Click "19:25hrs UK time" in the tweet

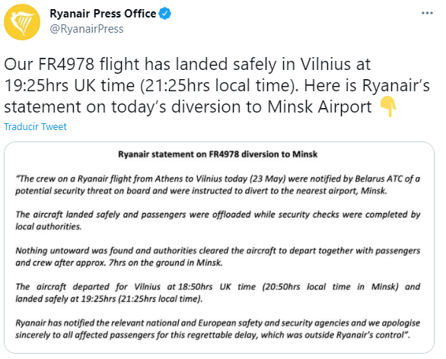click(69, 85)
